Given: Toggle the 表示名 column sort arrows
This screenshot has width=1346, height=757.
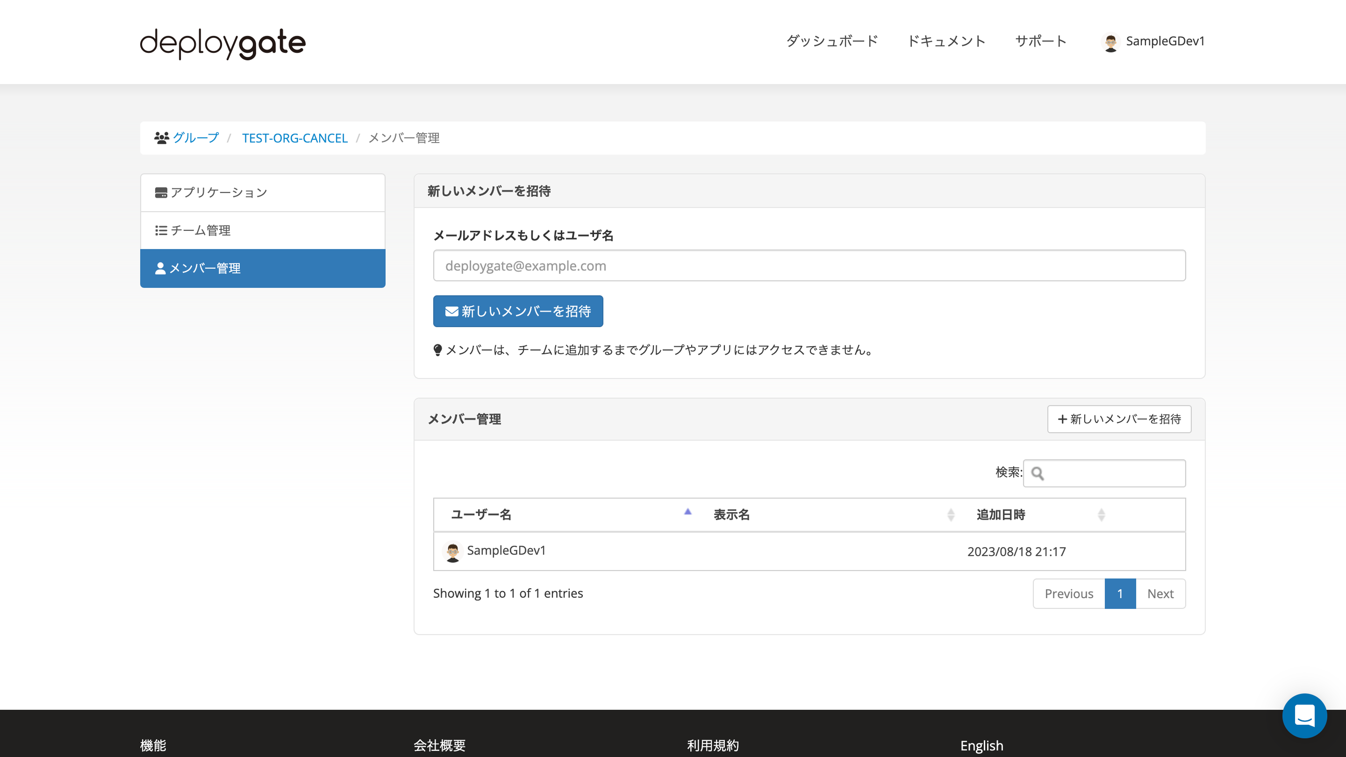Looking at the screenshot, I should 951,514.
